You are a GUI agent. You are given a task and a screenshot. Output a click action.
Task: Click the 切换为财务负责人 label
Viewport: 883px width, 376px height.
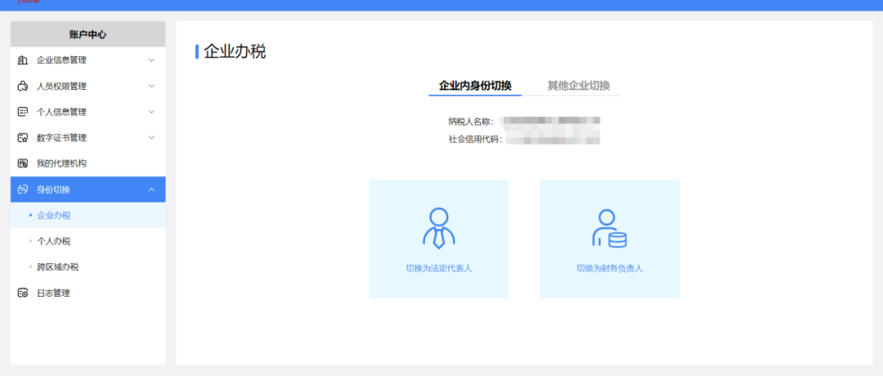point(609,268)
